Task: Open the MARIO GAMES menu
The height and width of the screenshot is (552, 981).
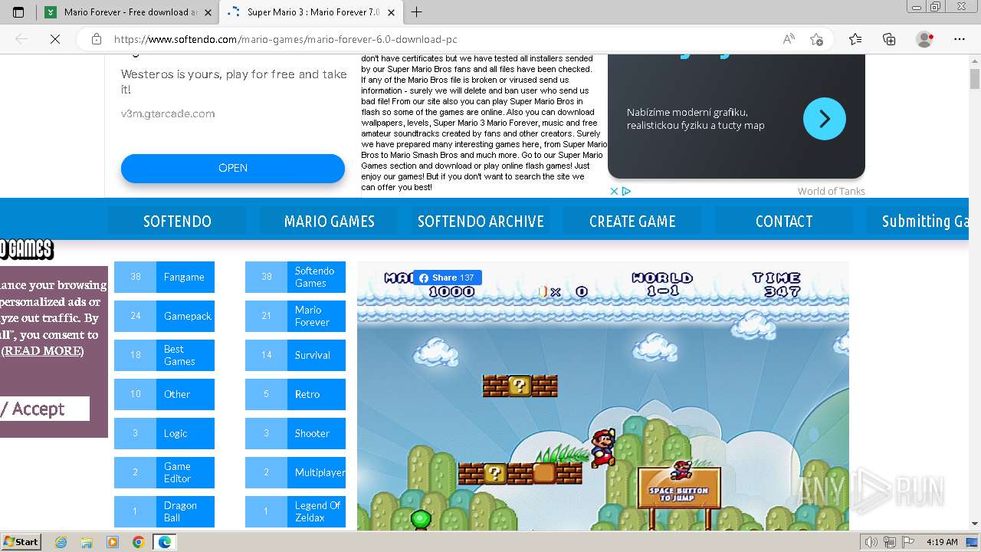Action: (329, 221)
